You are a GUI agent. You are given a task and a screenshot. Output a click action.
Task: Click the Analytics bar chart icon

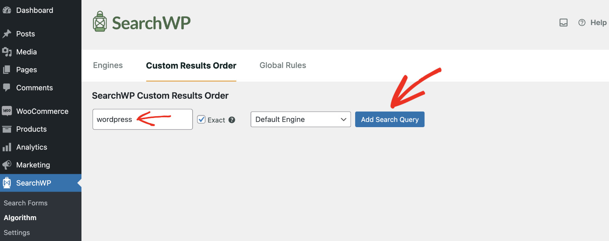click(x=7, y=147)
